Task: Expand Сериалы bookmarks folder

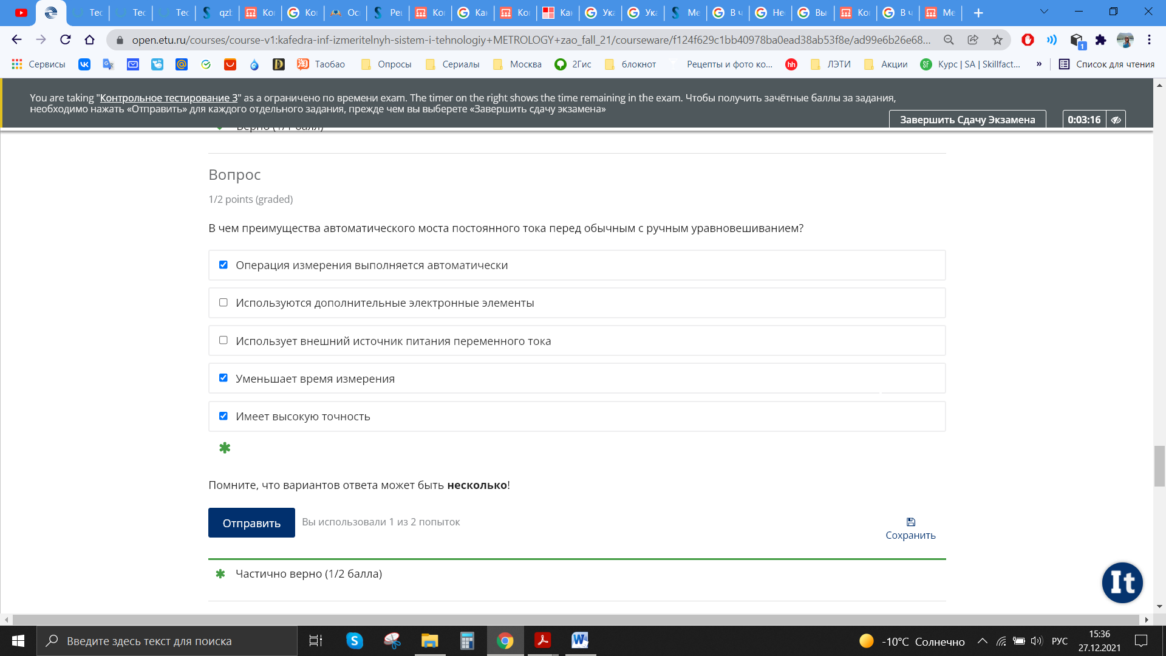Action: [x=452, y=64]
